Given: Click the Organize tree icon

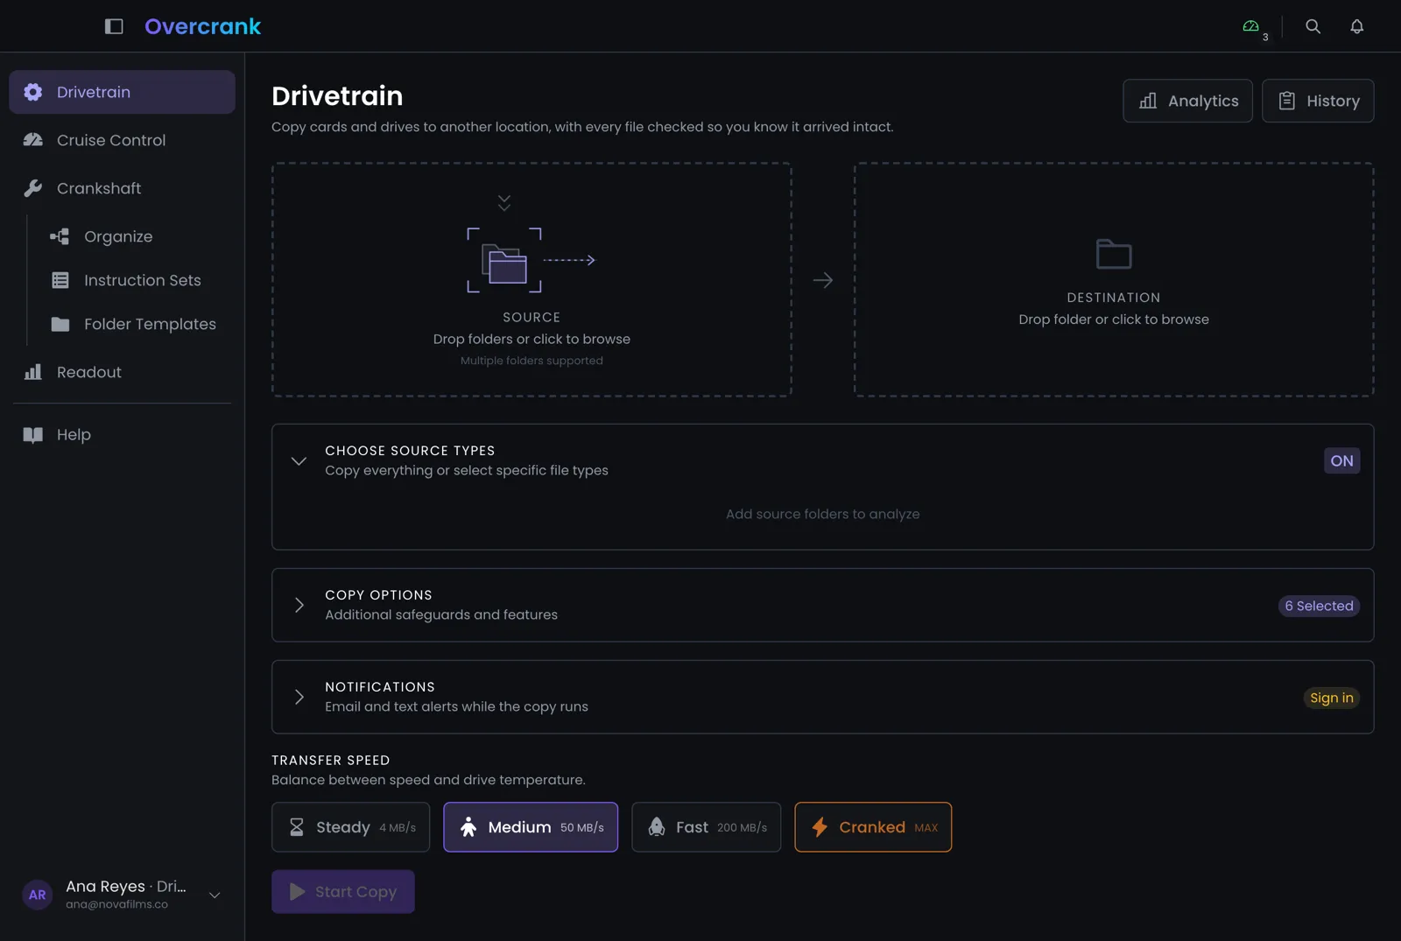Looking at the screenshot, I should (x=60, y=236).
